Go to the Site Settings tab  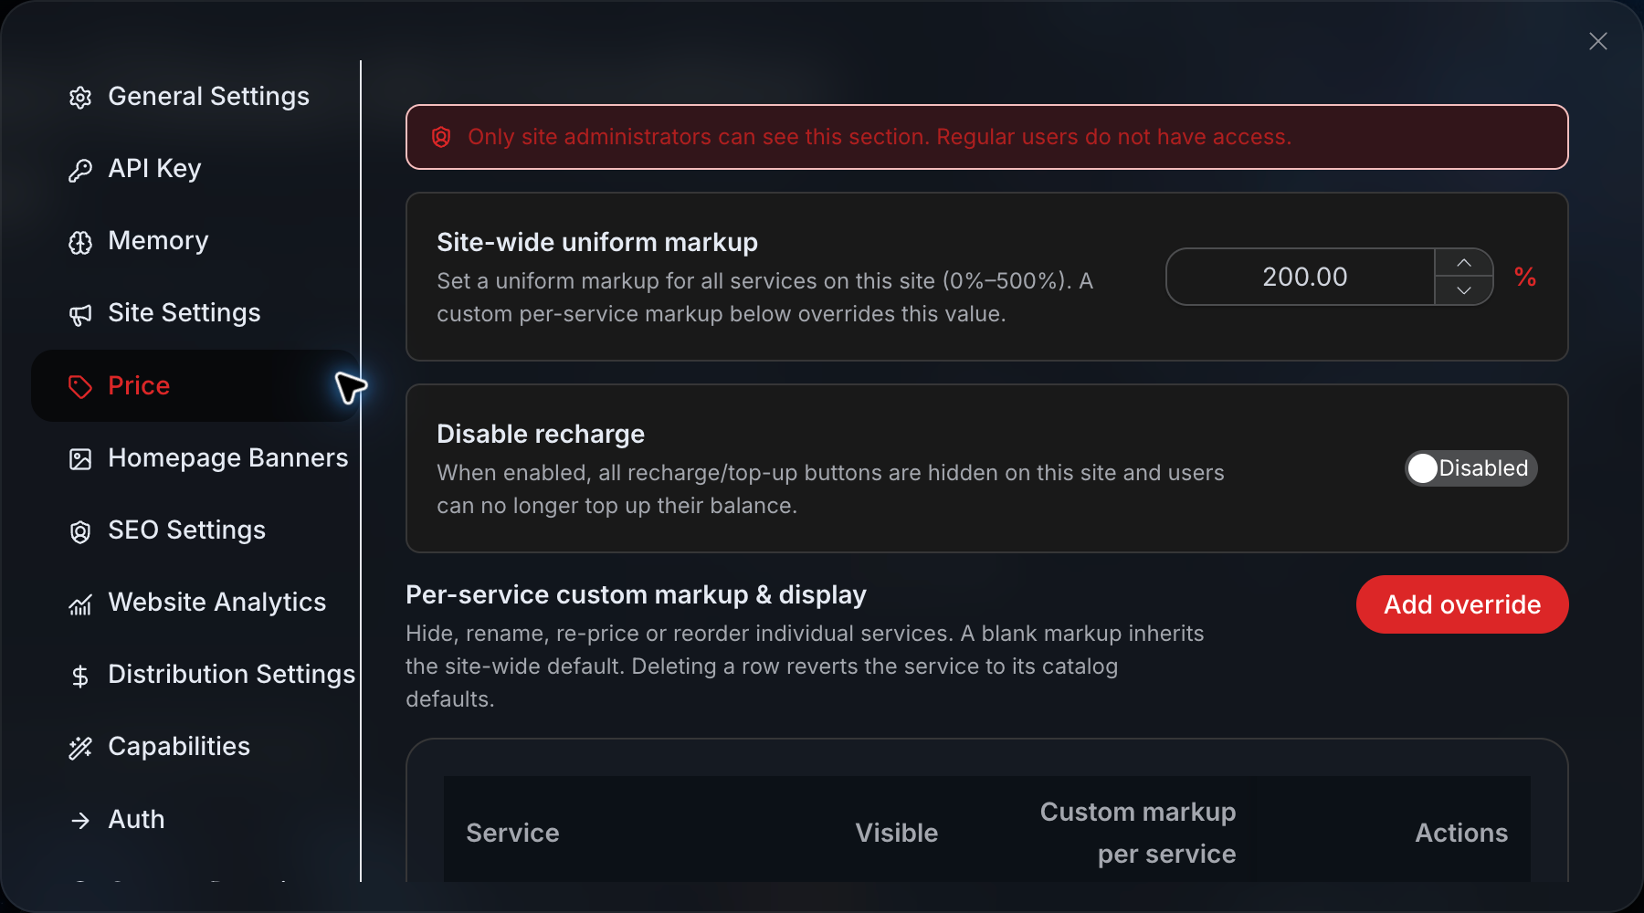pos(195,313)
